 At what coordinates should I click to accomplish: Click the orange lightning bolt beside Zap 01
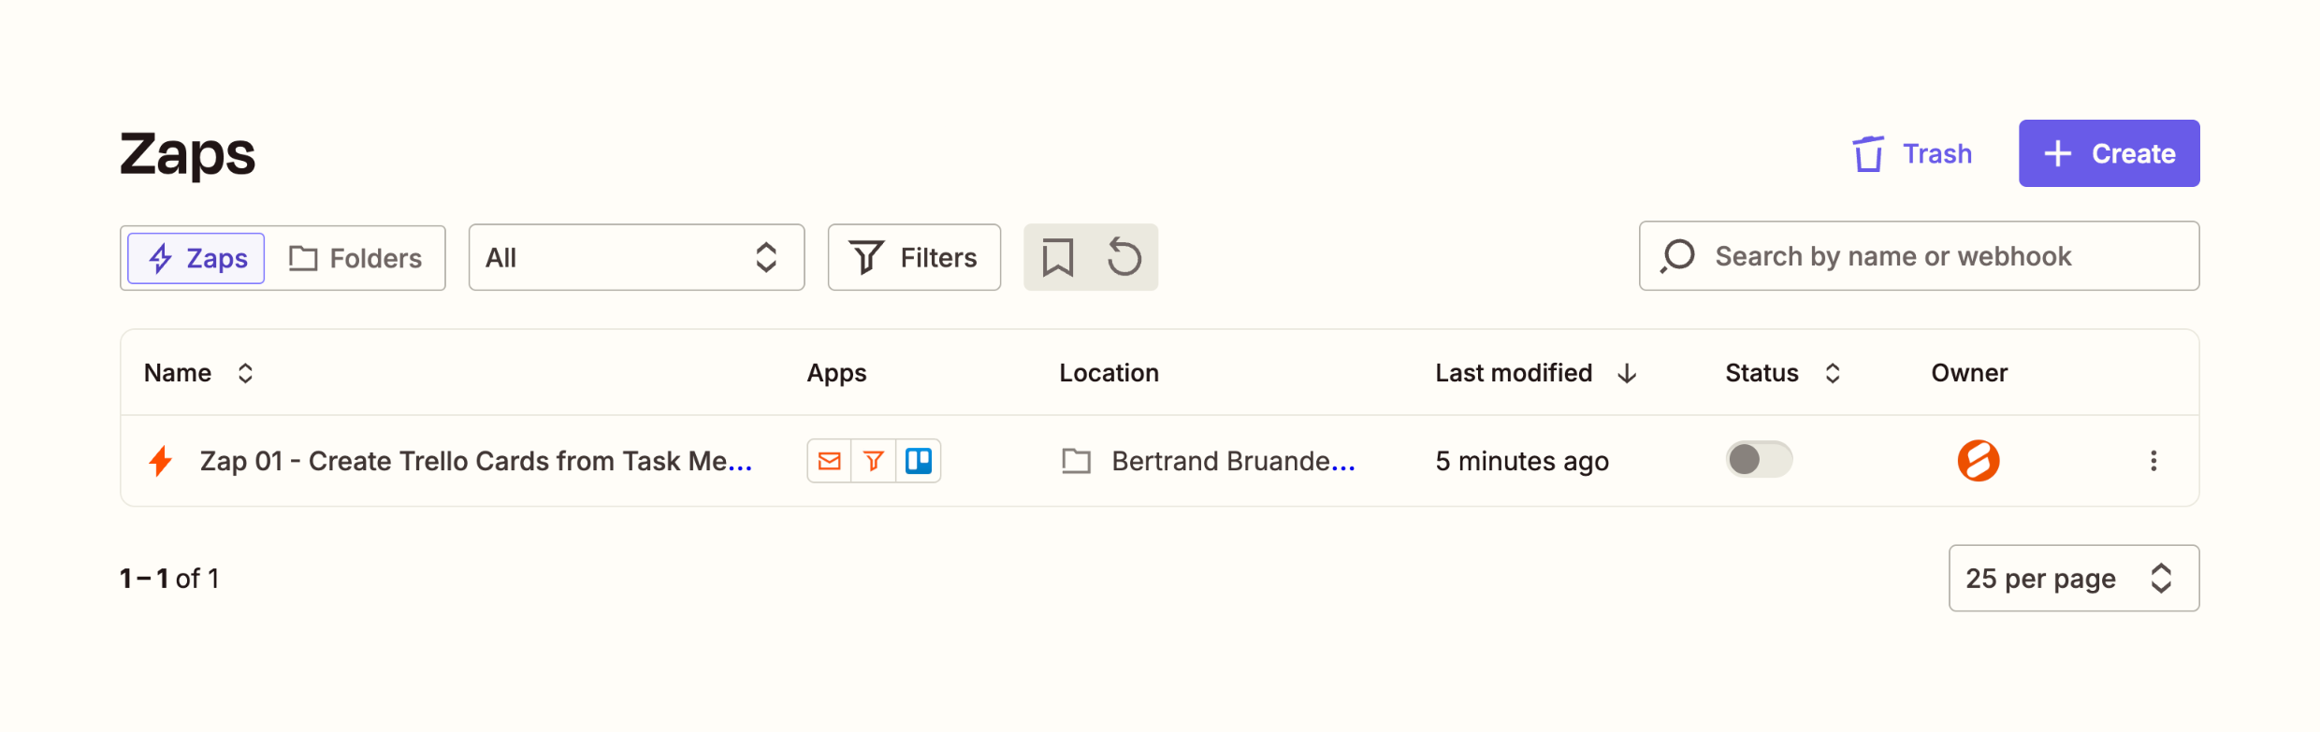tap(161, 461)
